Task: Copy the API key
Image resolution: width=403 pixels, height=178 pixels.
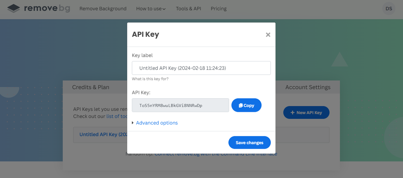Action: (247, 105)
